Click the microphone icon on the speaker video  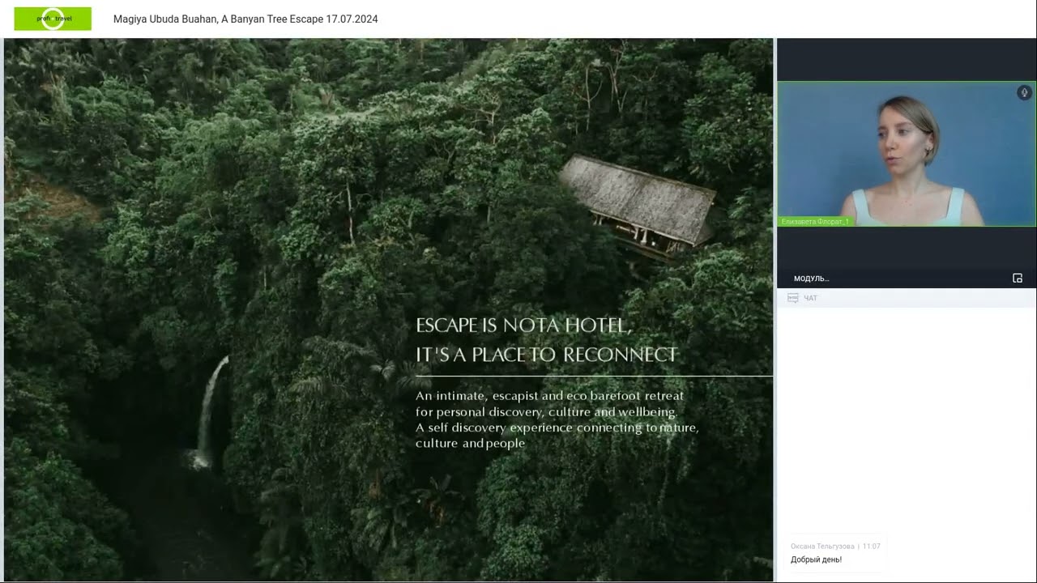[x=1024, y=92]
